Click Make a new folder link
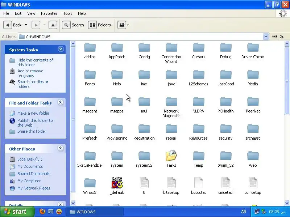This screenshot has width=290, height=217. pos(33,113)
